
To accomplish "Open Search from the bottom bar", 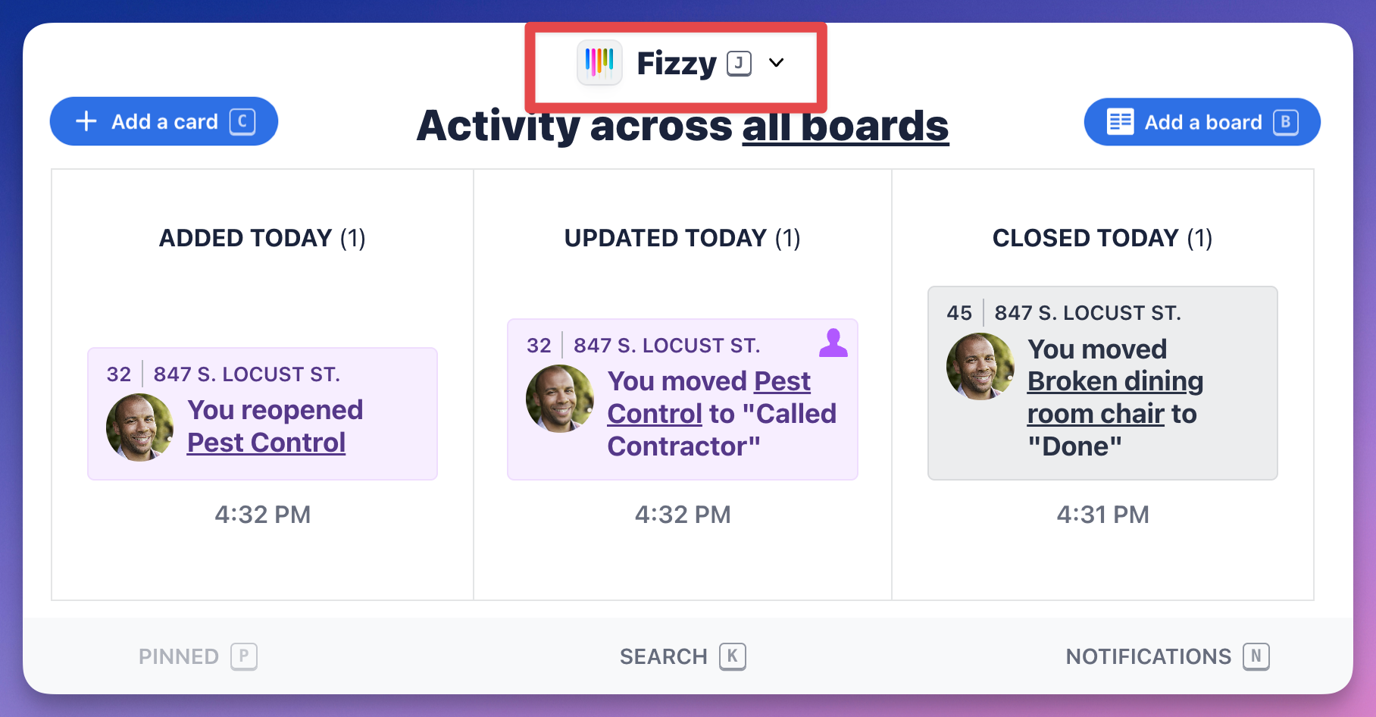I will 664,656.
